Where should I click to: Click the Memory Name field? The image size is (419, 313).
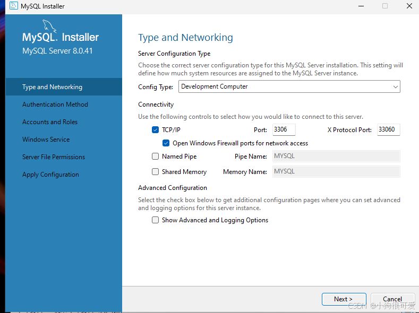pyautogui.click(x=336, y=171)
